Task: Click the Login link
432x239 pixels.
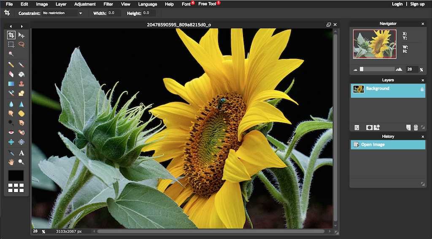Action: click(x=397, y=4)
